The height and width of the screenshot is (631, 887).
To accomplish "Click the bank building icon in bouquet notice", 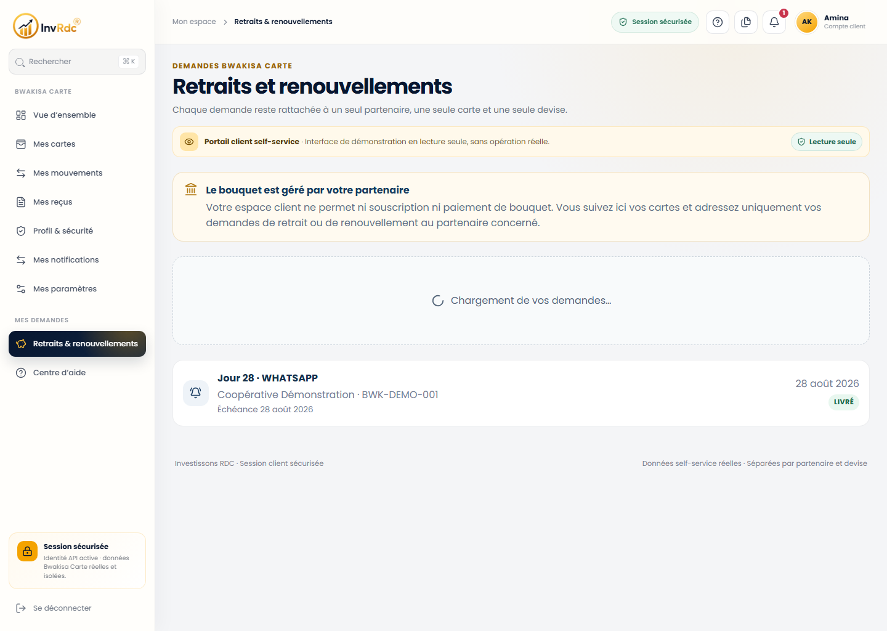I will point(191,189).
